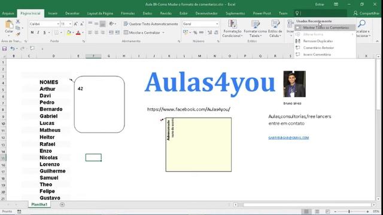Collapse the ribbon with chevron arrow
This screenshot has width=383, height=215.
[377, 41]
